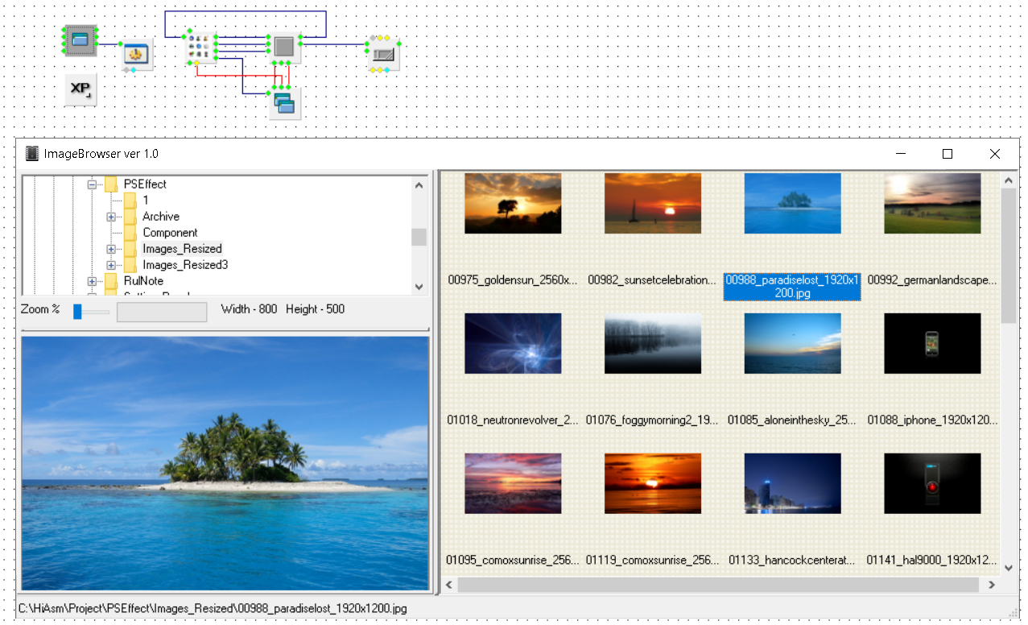
Task: Expand the Images_Resized3 folder
Action: click(x=111, y=265)
